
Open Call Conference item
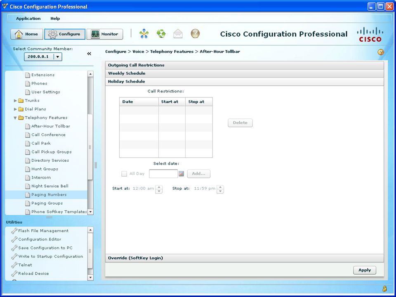tap(49, 135)
